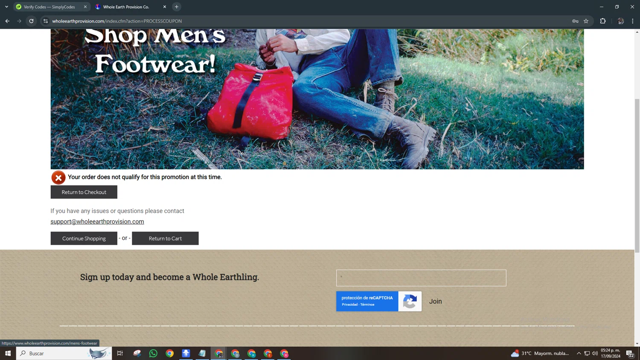The image size is (640, 360).
Task: Focus the newsletter email input field
Action: (421, 278)
